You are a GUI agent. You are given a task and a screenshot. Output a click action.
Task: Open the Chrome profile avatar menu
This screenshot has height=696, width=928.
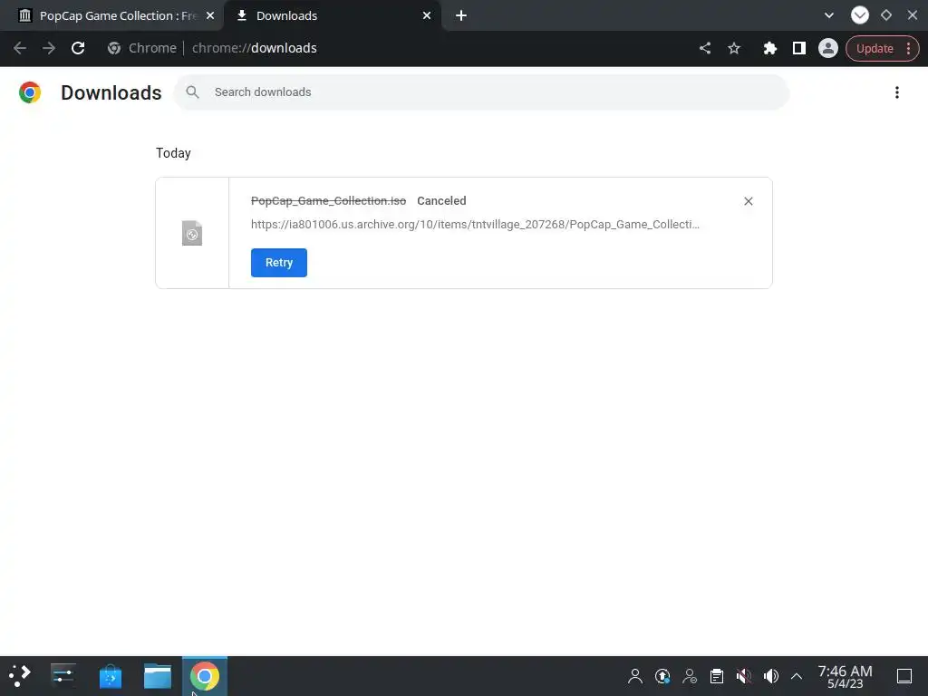[828, 48]
